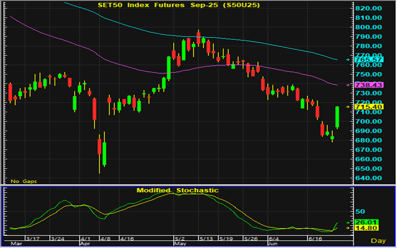Click the SET50 Index Futures Sep-25 chart title
Screen dimensions: 397x248
pos(176,5)
